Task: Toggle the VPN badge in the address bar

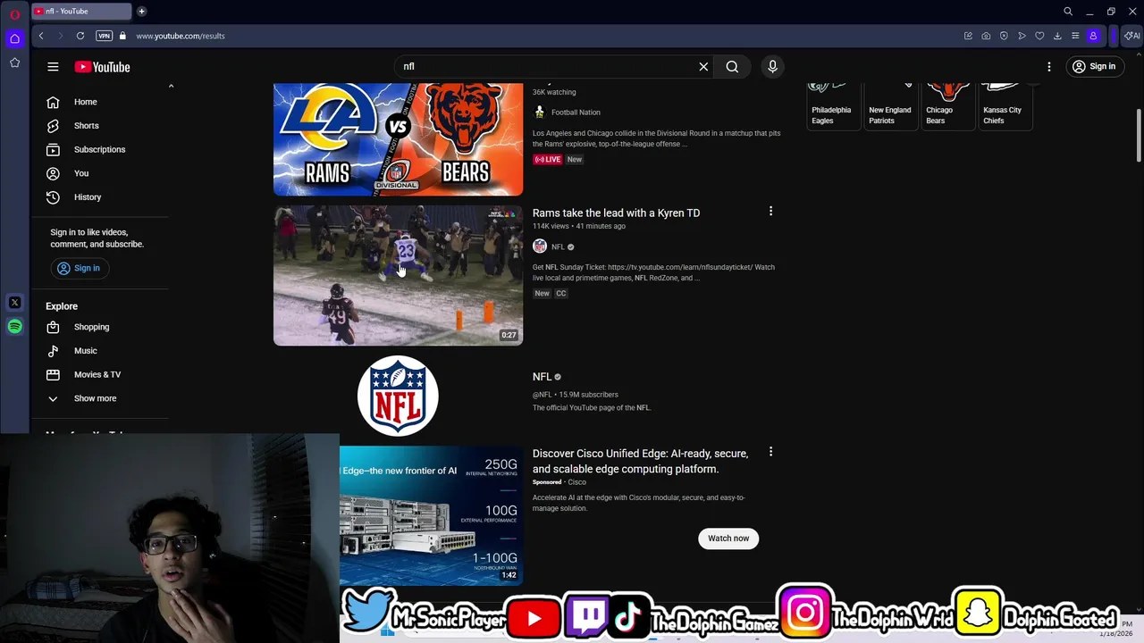Action: coord(104,36)
